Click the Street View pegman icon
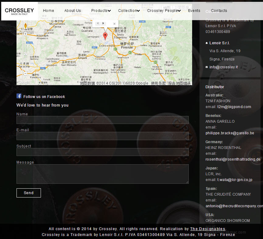 [25, 26]
